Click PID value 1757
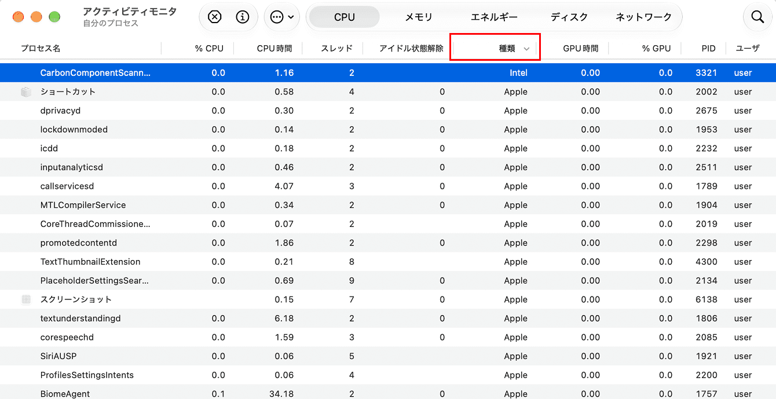The height and width of the screenshot is (399, 776). [707, 394]
